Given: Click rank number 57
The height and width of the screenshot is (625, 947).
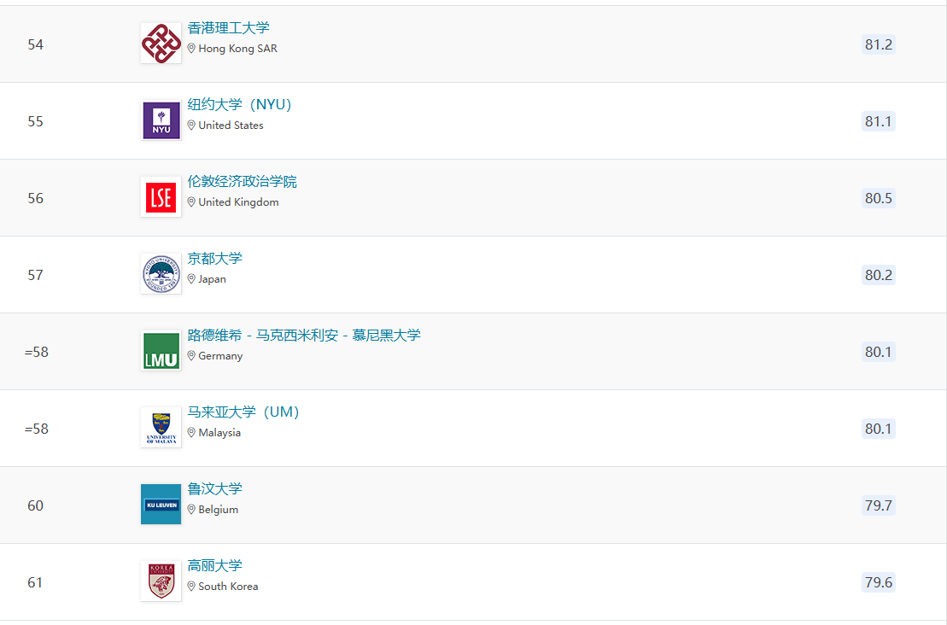Looking at the screenshot, I should point(36,275).
